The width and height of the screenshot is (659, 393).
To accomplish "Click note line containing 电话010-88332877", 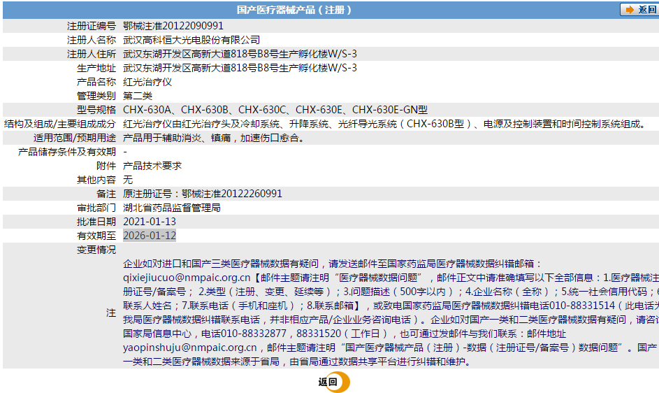I will click(345, 334).
